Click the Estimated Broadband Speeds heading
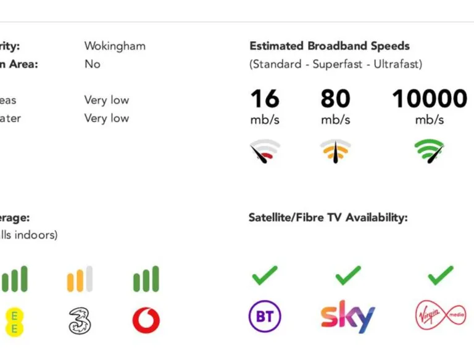 329,46
